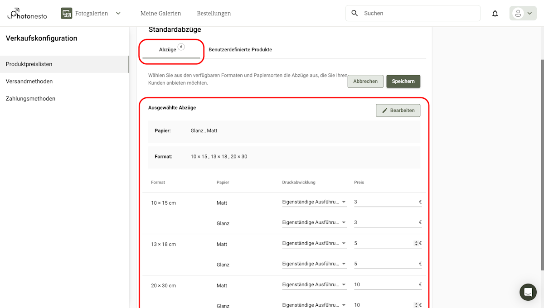Click the Abbrechen button
Viewport: 544px width, 308px height.
pos(365,81)
